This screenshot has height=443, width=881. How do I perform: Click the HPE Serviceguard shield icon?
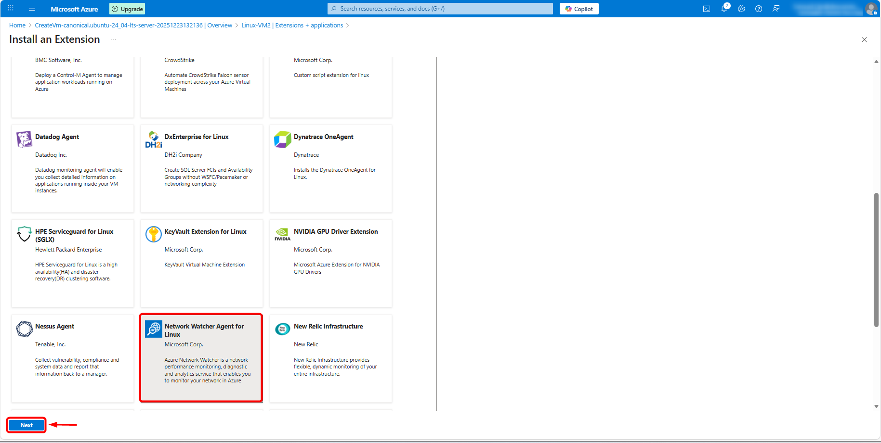24,234
